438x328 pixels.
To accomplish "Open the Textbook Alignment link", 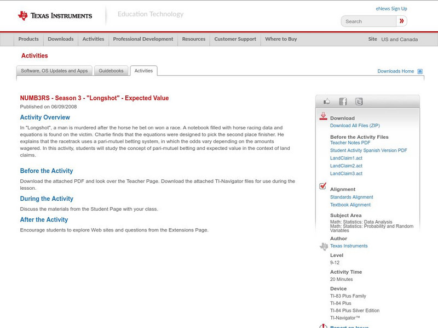I will coord(350,205).
